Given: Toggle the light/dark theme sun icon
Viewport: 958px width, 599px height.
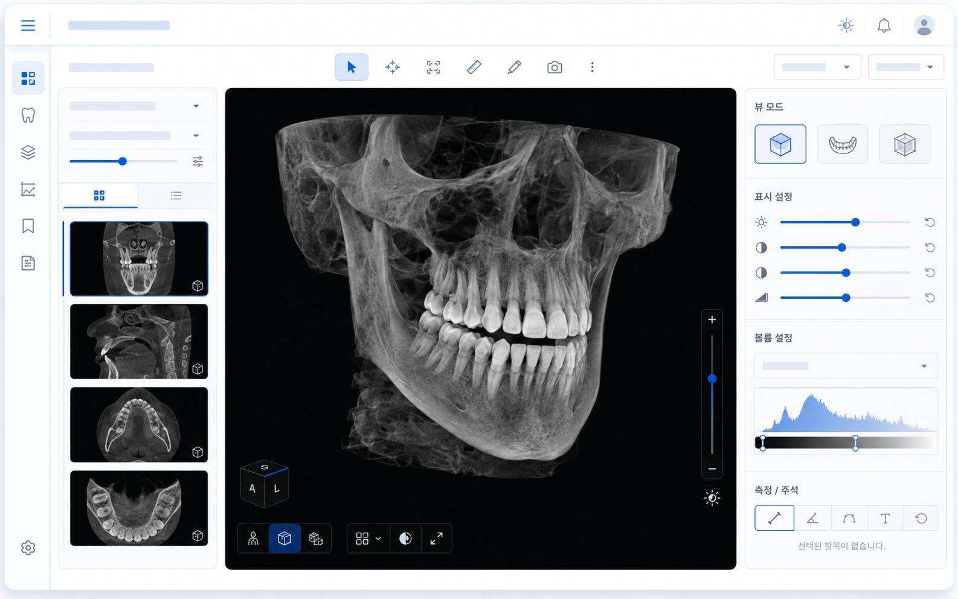Looking at the screenshot, I should coord(846,25).
